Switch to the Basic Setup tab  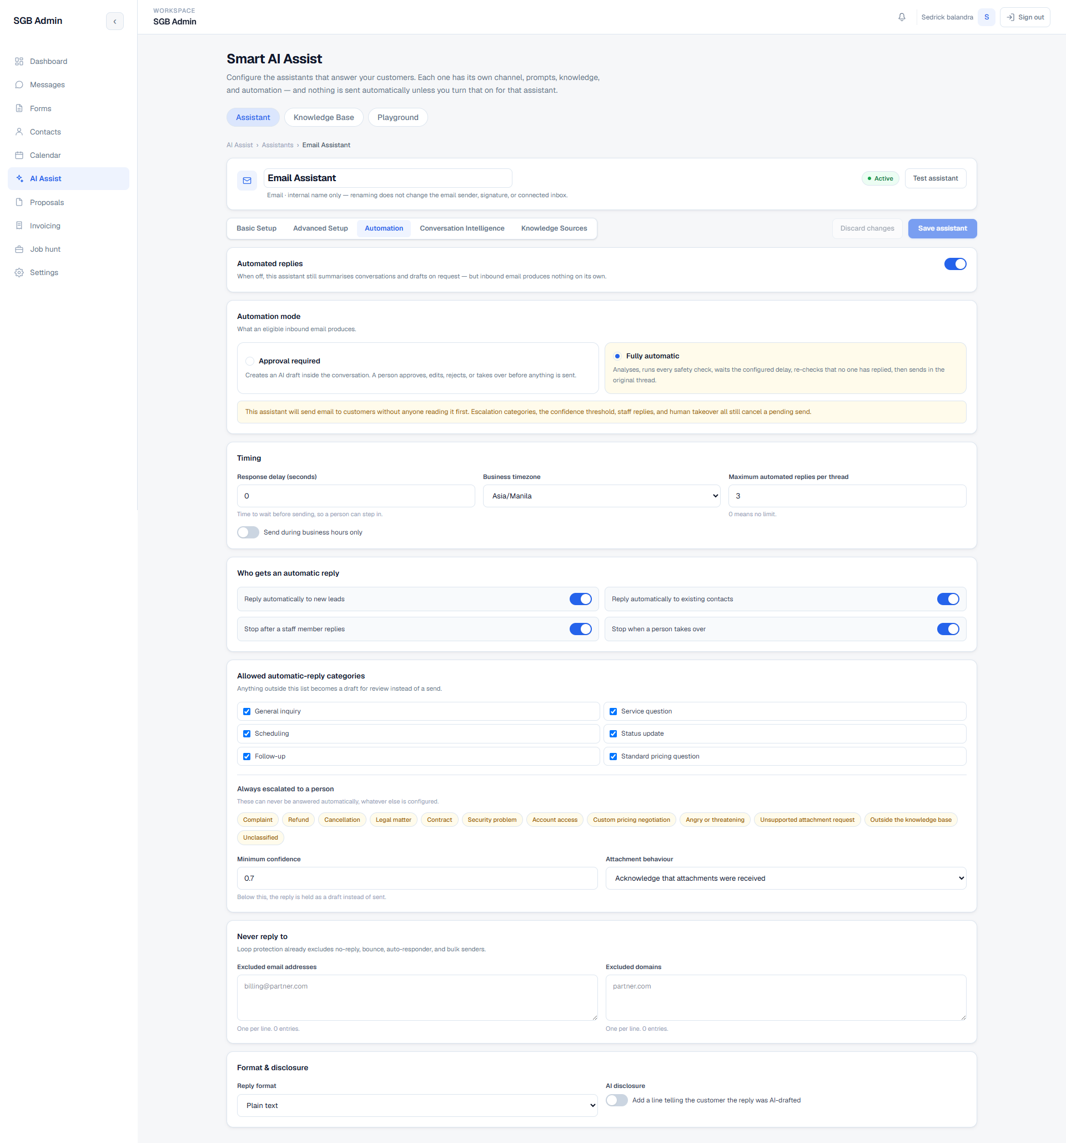pos(256,228)
